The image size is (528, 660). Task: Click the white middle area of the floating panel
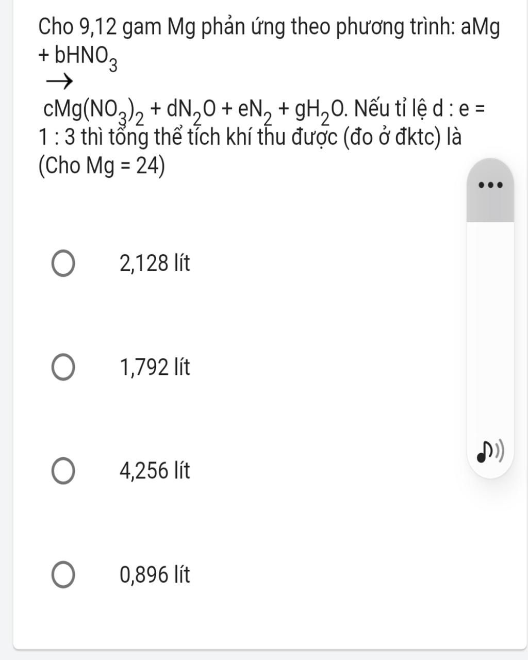coord(490,330)
